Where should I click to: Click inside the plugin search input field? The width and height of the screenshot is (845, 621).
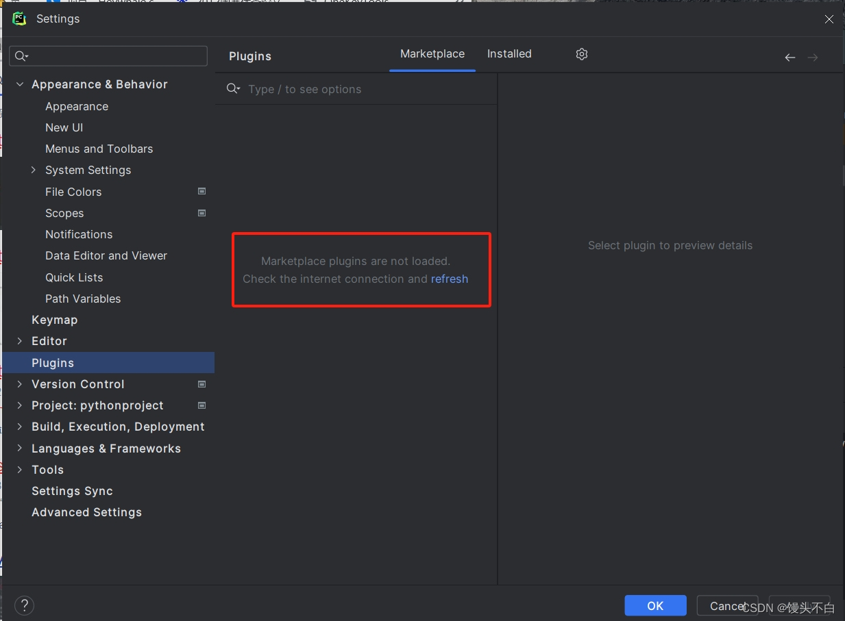click(x=329, y=88)
